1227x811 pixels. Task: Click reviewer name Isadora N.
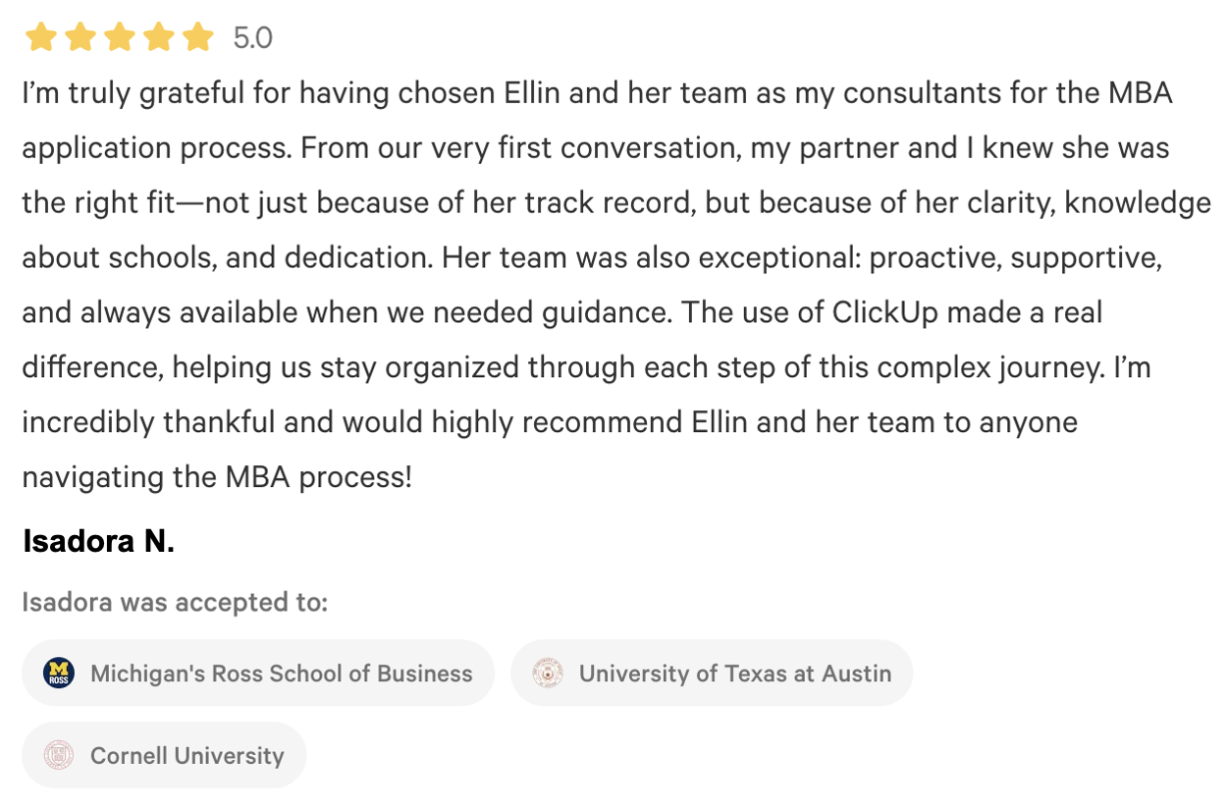[x=98, y=541]
